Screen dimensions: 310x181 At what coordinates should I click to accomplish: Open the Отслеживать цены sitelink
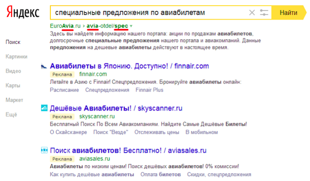tap(157, 132)
